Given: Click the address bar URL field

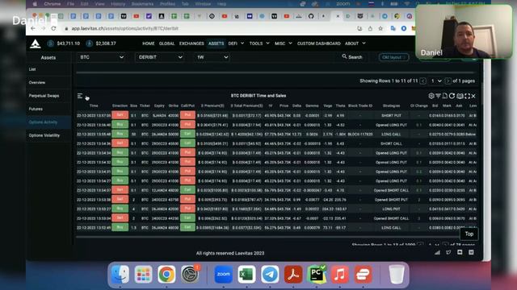Looking at the screenshot, I should pyautogui.click(x=208, y=29).
